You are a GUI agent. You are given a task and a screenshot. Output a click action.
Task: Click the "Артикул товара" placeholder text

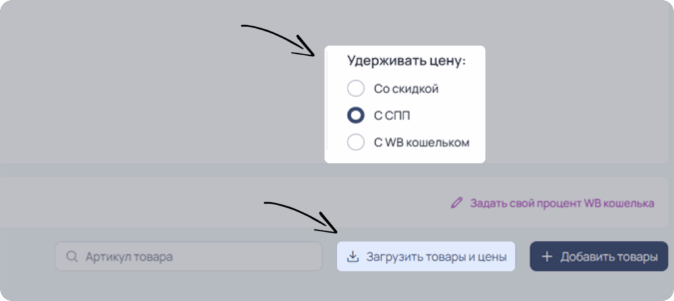pos(129,257)
